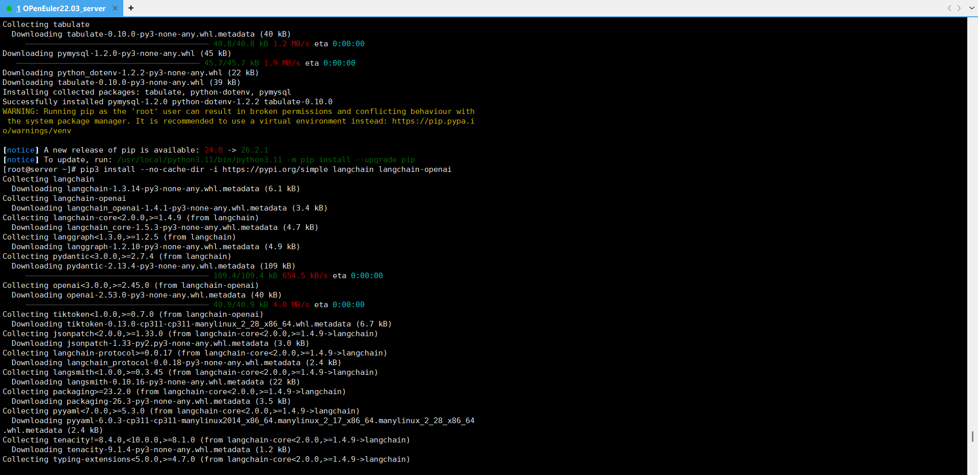Image resolution: width=978 pixels, height=475 pixels.
Task: Open a new session tab with plus
Action: click(131, 8)
